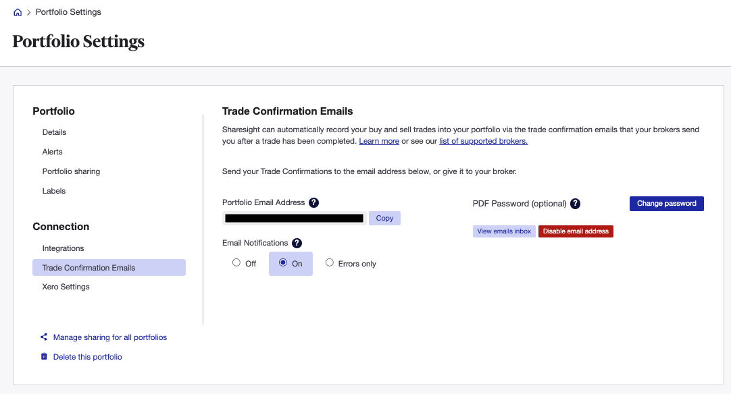The width and height of the screenshot is (731, 394).
Task: Click the trash icon beside Delete this portfolio
Action: pos(44,356)
